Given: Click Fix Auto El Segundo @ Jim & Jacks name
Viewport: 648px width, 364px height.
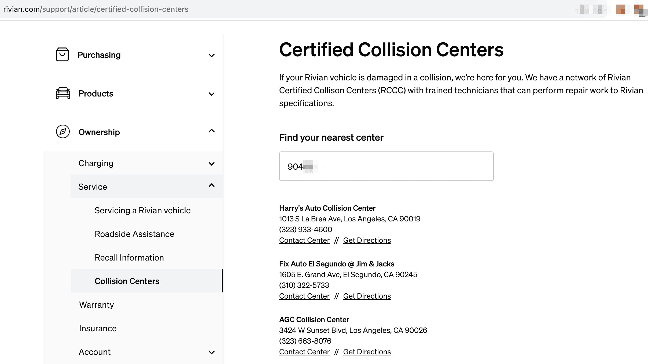Looking at the screenshot, I should [337, 264].
